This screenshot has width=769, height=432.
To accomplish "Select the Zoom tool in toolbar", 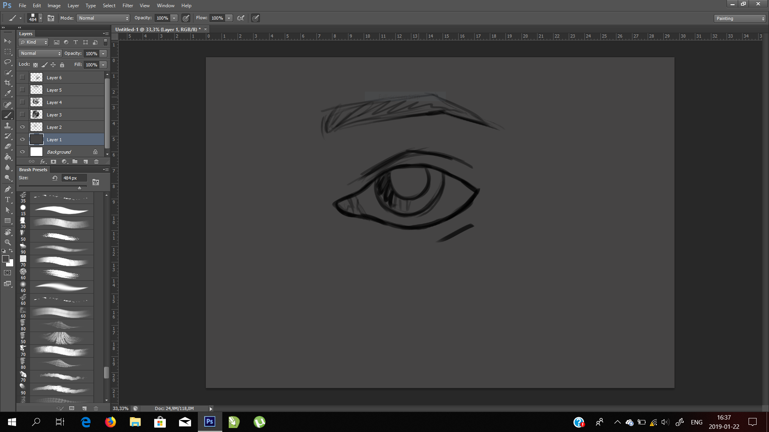I will coord(8,242).
